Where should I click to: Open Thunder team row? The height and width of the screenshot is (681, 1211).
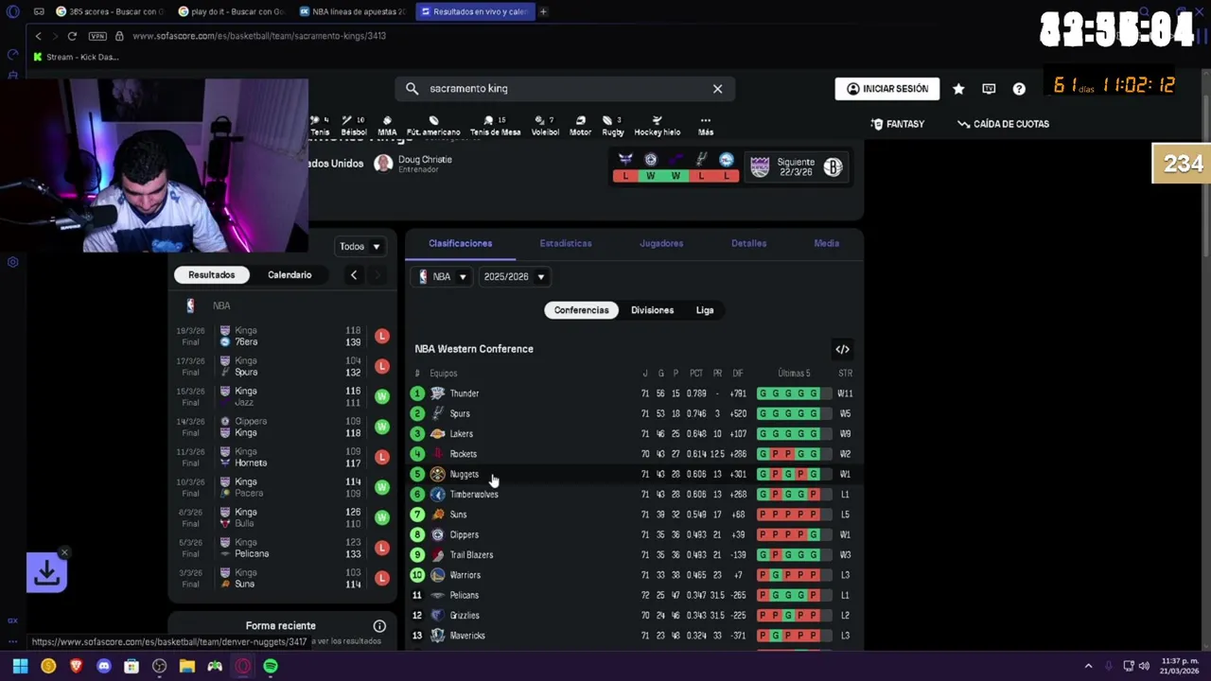(632, 393)
